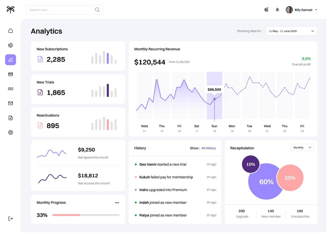
Task: Click the $9,250 net spend value
Action: pos(86,150)
